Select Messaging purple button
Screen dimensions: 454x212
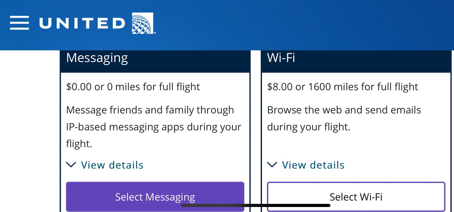click(x=155, y=197)
